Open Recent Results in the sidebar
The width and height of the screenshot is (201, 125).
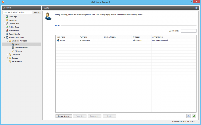tap(14, 34)
